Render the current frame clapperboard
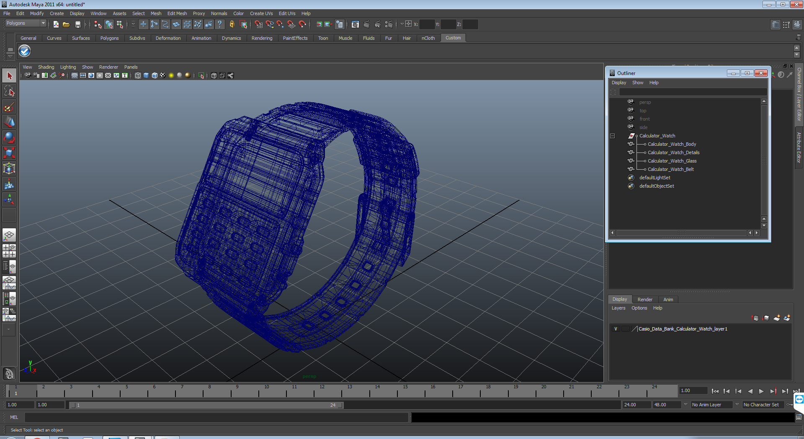The height and width of the screenshot is (439, 804). point(366,24)
